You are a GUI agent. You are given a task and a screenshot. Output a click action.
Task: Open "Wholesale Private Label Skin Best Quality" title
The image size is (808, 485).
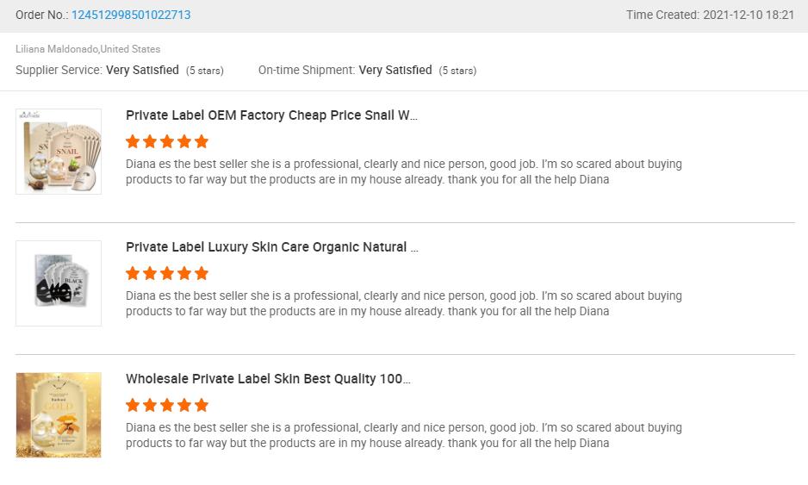[268, 379]
